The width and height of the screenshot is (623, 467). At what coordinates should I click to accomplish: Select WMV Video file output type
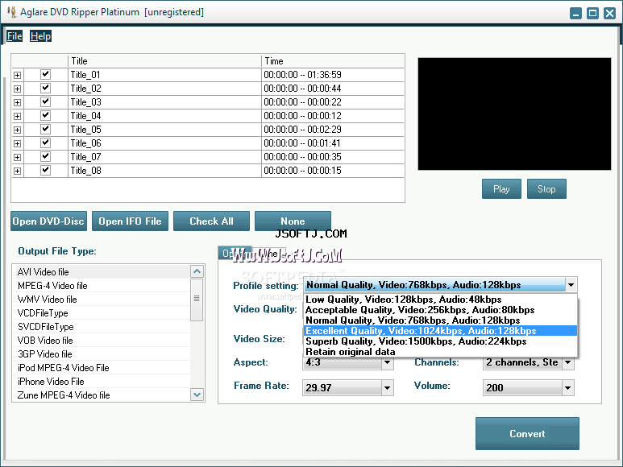102,300
